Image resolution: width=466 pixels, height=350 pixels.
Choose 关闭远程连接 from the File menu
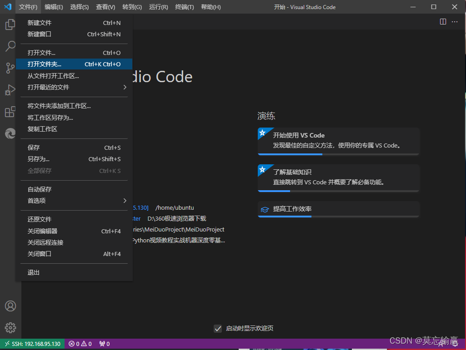[x=74, y=242]
